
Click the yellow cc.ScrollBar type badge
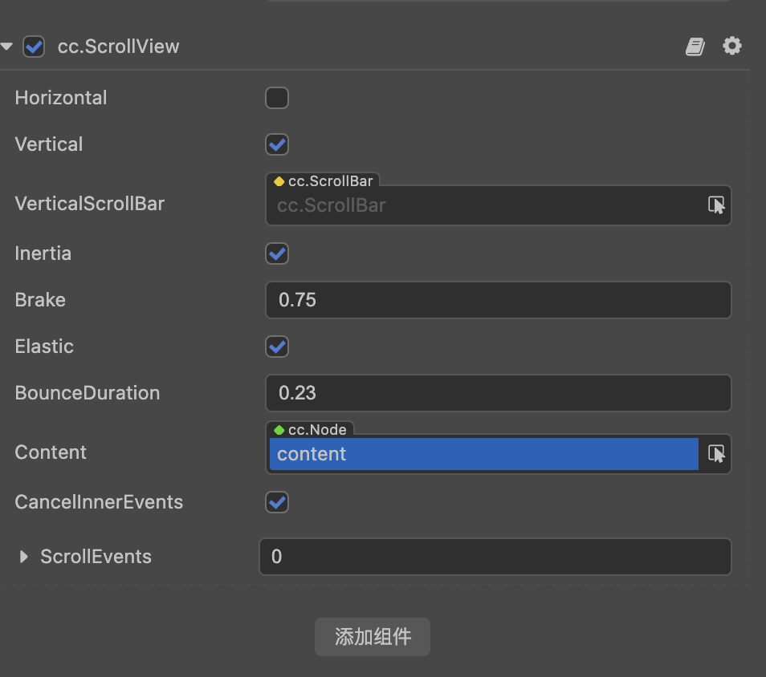(324, 181)
